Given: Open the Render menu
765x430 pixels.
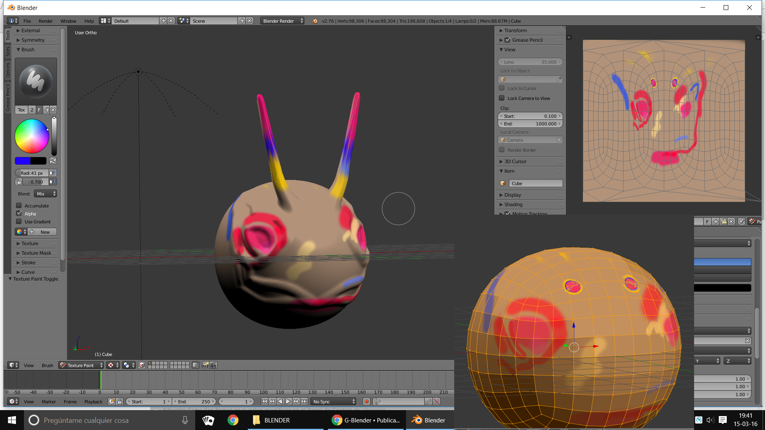Looking at the screenshot, I should pos(45,21).
